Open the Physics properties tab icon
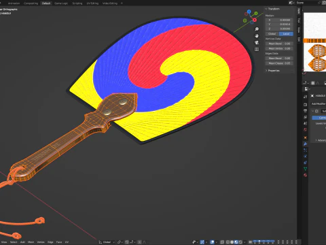The height and width of the screenshot is (245, 326). pos(305,157)
